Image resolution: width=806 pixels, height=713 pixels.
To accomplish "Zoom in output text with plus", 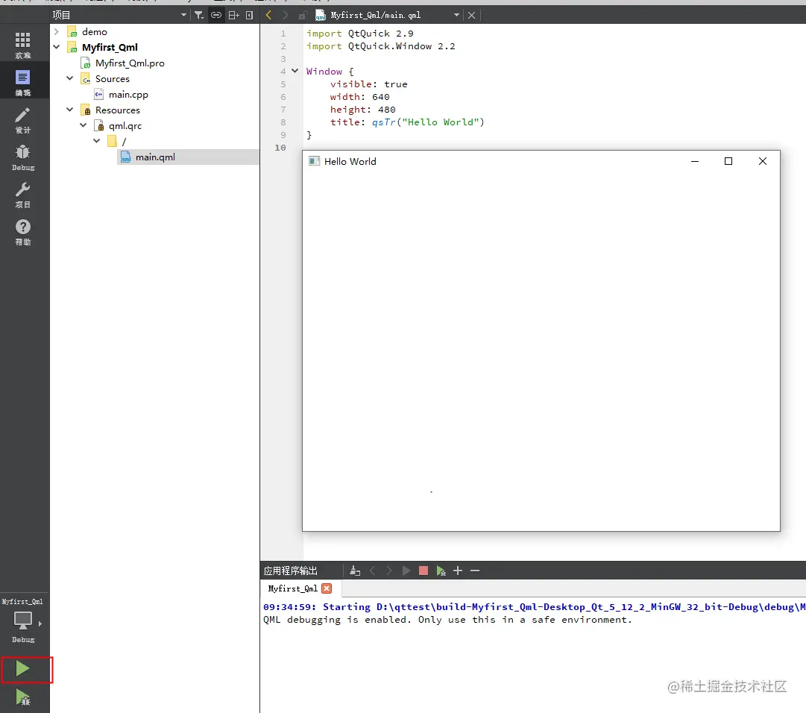I will pos(458,571).
